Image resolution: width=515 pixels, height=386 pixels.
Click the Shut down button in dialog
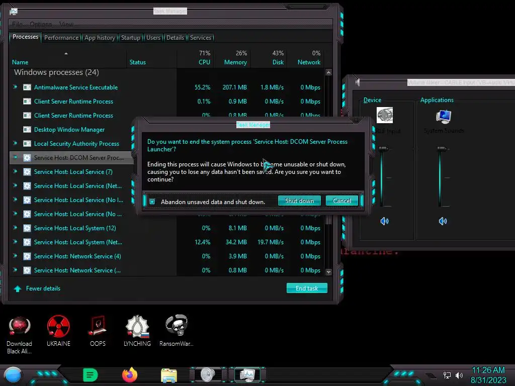pos(299,201)
